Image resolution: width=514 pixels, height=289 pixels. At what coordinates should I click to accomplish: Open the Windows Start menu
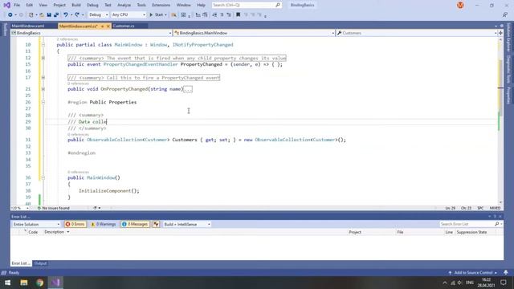7,283
